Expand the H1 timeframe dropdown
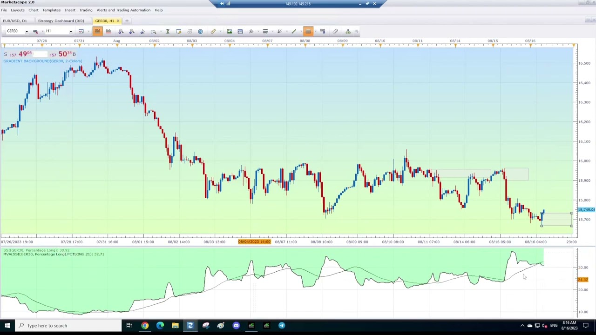This screenshot has width=596, height=335. pyautogui.click(x=71, y=32)
